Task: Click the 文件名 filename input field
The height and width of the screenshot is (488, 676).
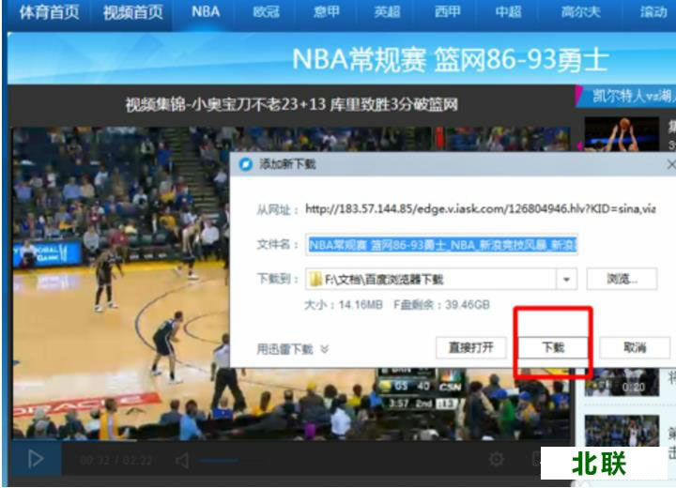Action: coord(441,244)
